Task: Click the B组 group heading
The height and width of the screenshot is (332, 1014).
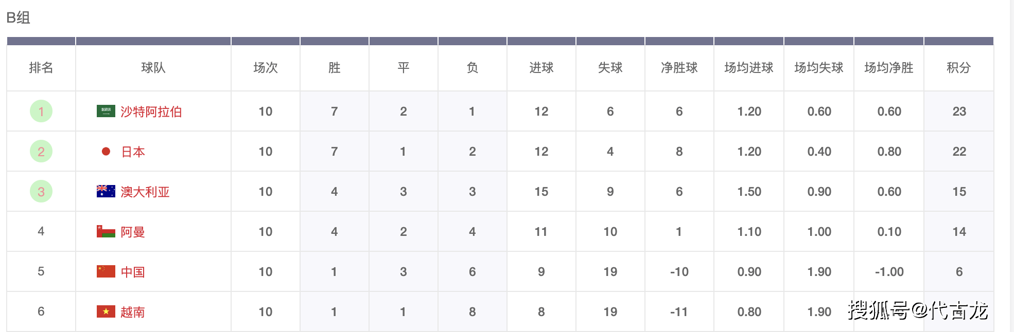Action: (19, 17)
